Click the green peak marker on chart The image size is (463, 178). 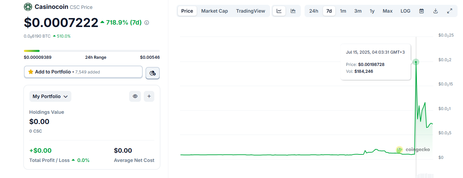click(416, 62)
